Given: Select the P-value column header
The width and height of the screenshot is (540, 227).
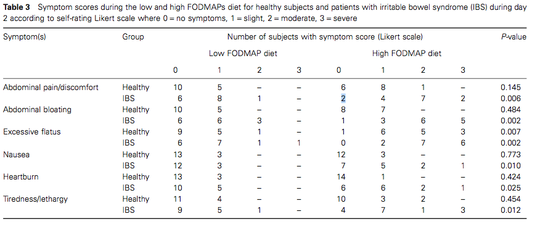Looking at the screenshot, I should [513, 36].
